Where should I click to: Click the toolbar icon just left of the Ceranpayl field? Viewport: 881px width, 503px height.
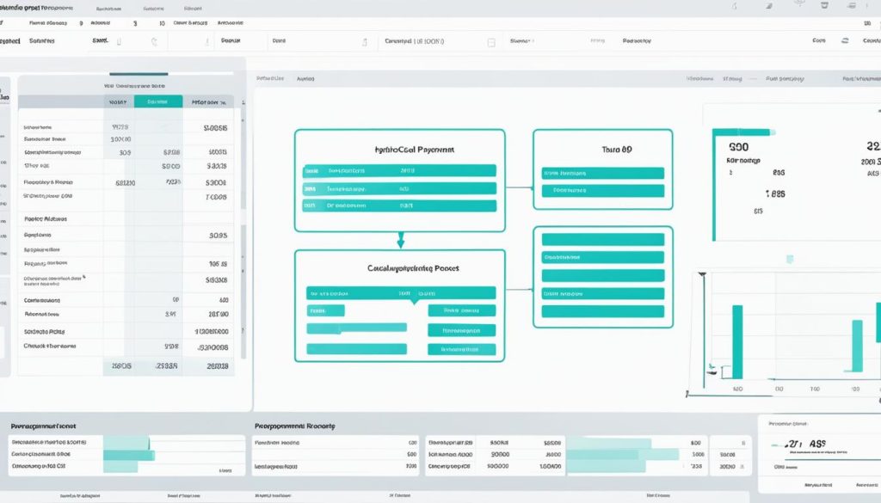coord(365,41)
